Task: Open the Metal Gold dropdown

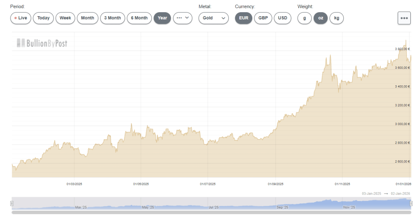Action: tap(213, 18)
